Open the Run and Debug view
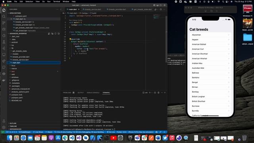This screenshot has height=143, width=254. point(4,29)
